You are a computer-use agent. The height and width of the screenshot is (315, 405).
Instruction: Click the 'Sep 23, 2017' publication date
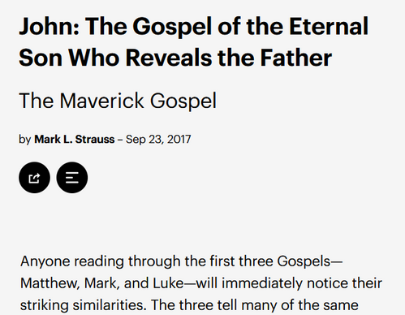[158, 140]
